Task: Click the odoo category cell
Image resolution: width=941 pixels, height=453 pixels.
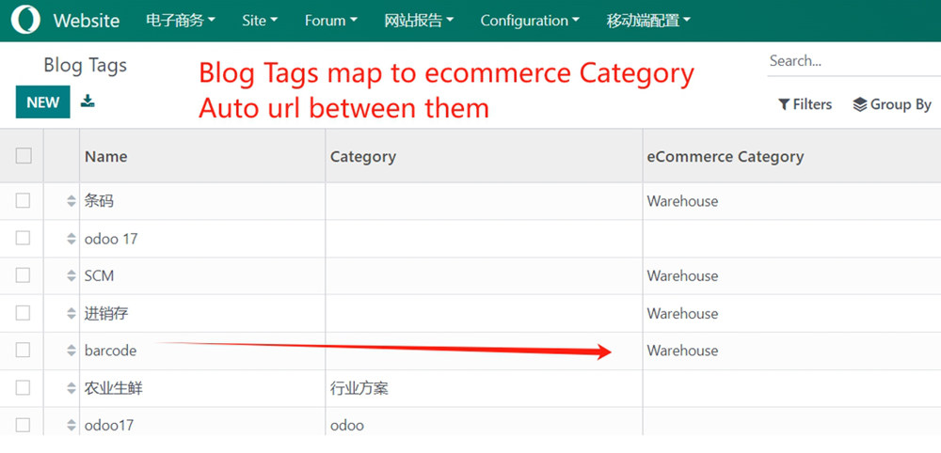Action: pos(347,426)
